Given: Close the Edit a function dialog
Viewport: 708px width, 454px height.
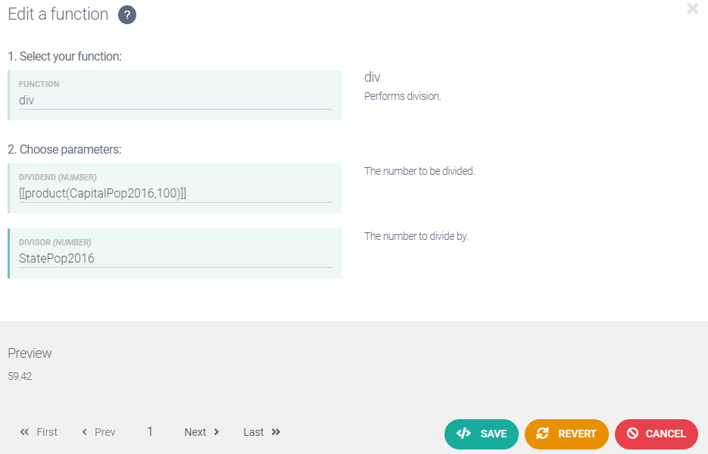Looking at the screenshot, I should click(x=692, y=9).
